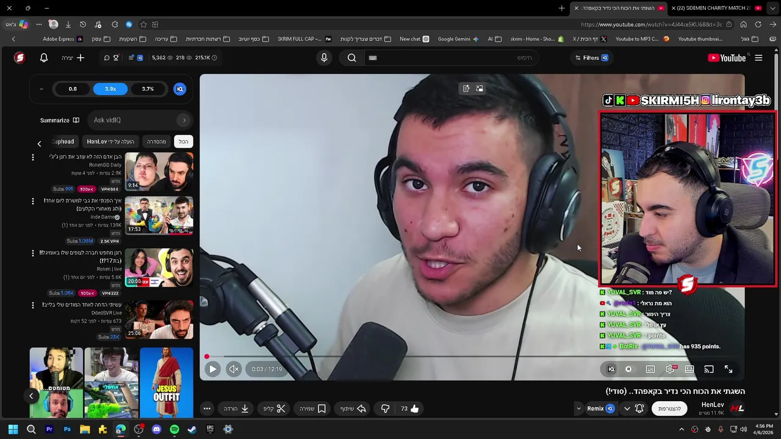Open the HenLev channel avatar

[x=737, y=409]
